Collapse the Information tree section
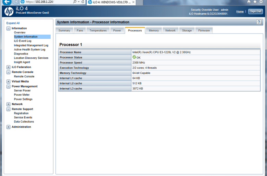The image size is (267, 176). 8,28
